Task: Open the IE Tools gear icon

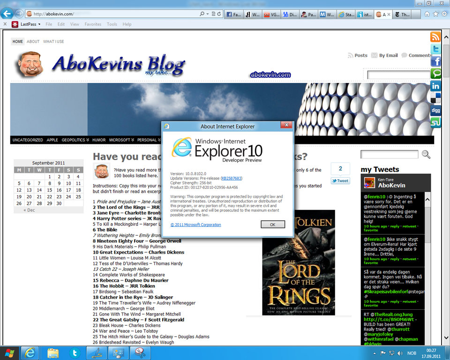Action: point(444,14)
